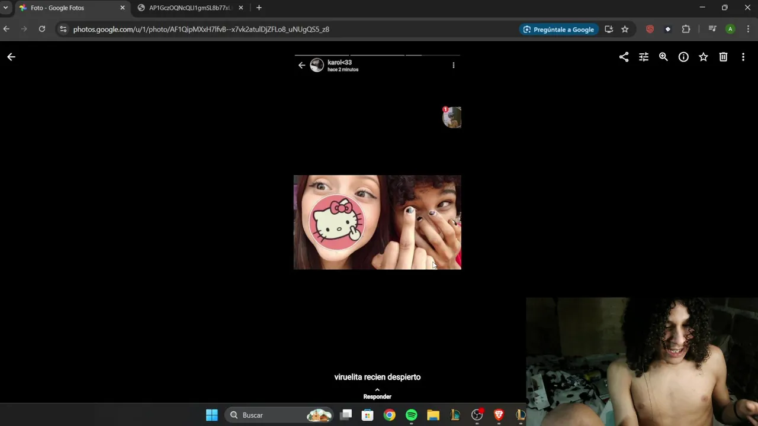Open the Windows Start menu
The image size is (758, 426).
pyautogui.click(x=212, y=415)
